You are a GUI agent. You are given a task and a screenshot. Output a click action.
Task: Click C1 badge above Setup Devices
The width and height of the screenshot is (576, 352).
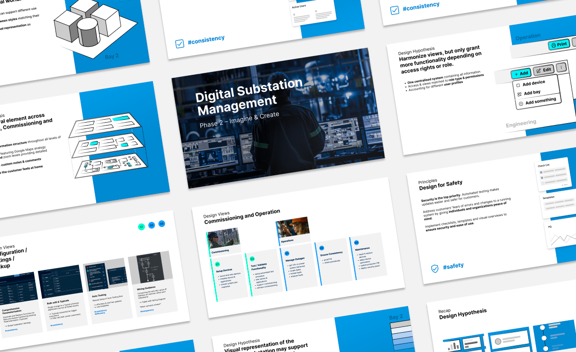click(x=217, y=264)
